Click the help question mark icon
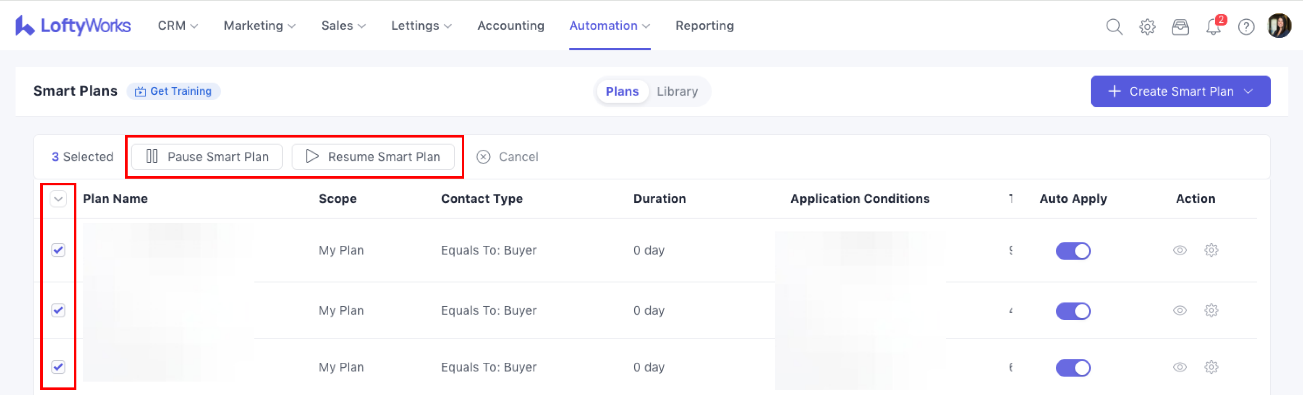 [1246, 26]
